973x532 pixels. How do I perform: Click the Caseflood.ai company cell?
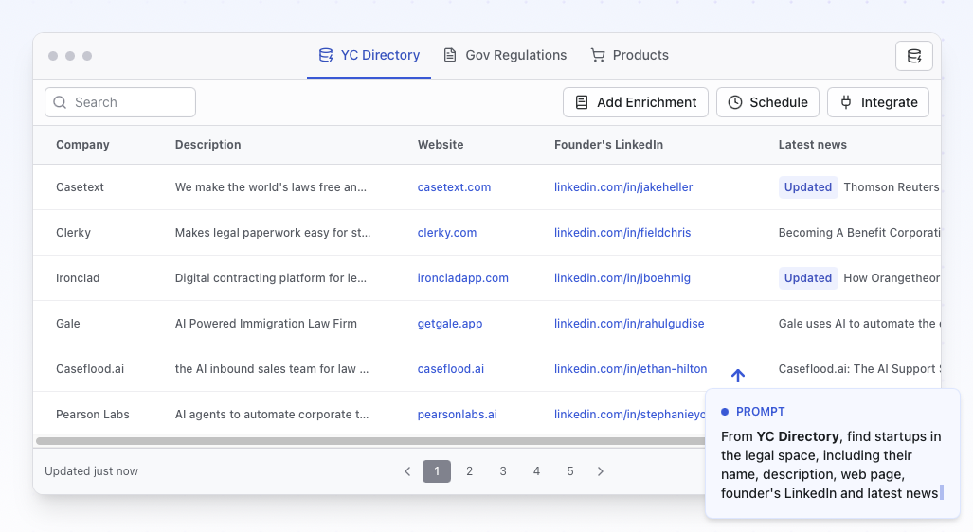[90, 369]
